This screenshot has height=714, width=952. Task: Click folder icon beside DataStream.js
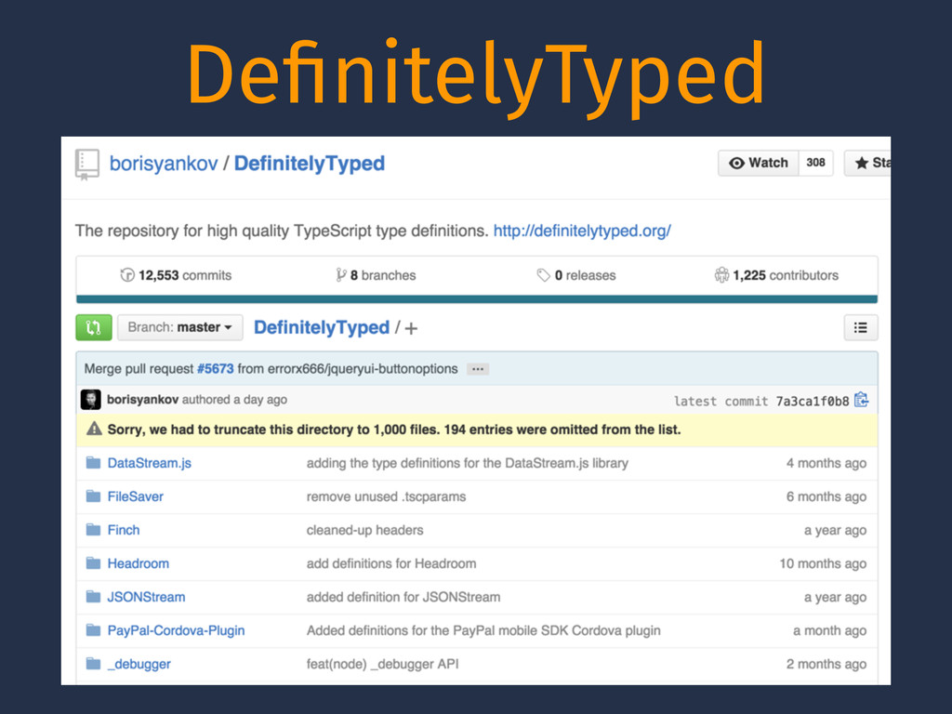coord(93,463)
